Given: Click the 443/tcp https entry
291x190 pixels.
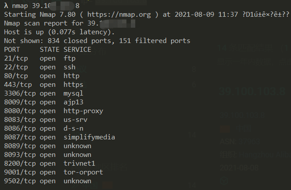Looking at the screenshot, I should [44, 85].
